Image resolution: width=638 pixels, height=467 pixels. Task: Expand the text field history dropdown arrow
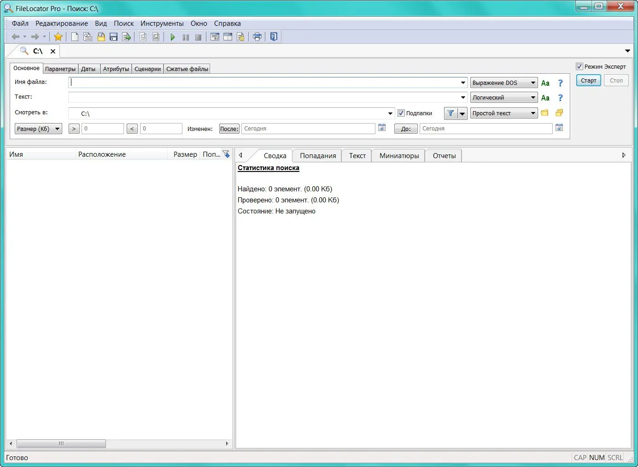[x=463, y=97]
